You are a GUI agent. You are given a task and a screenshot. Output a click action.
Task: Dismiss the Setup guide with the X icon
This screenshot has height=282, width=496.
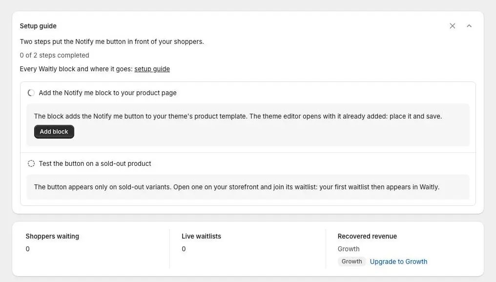[x=453, y=26]
